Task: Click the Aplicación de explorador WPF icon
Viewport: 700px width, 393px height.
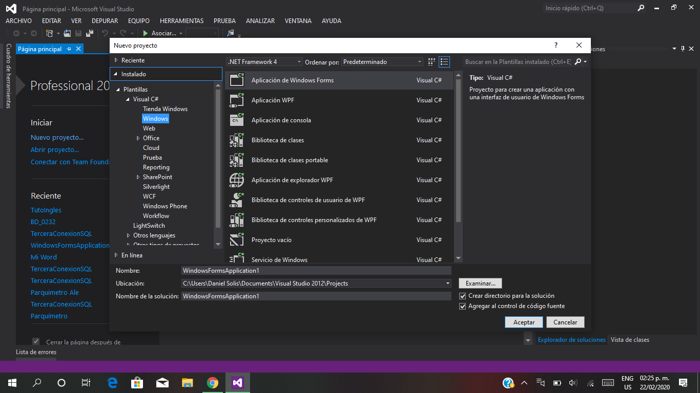Action: tap(237, 180)
